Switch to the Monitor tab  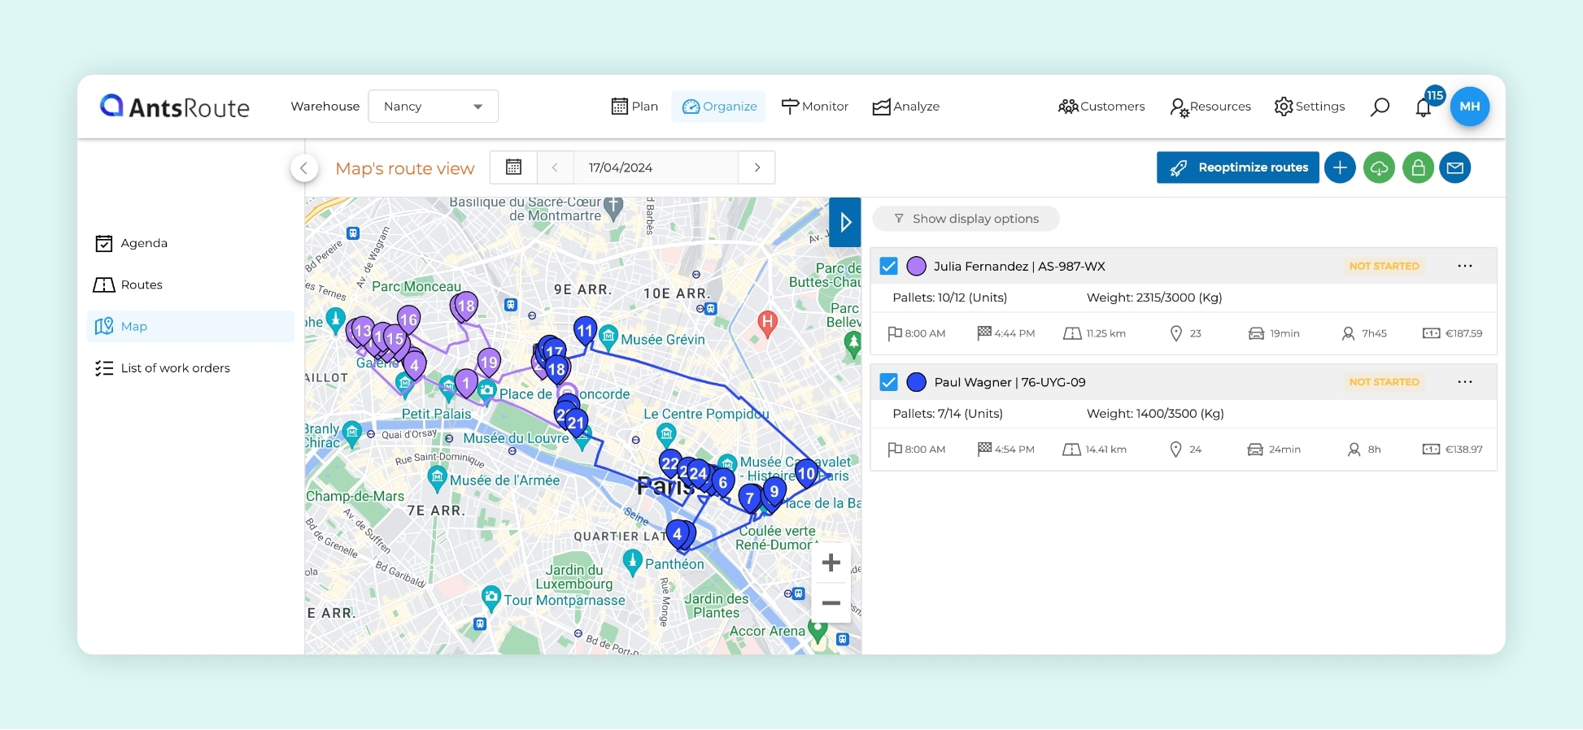(x=814, y=106)
